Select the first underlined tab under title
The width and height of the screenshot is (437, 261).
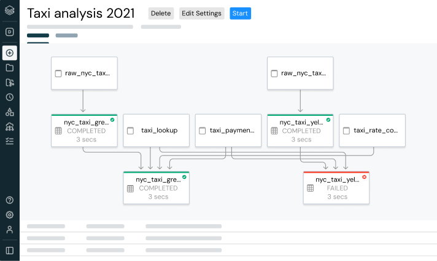(x=38, y=36)
